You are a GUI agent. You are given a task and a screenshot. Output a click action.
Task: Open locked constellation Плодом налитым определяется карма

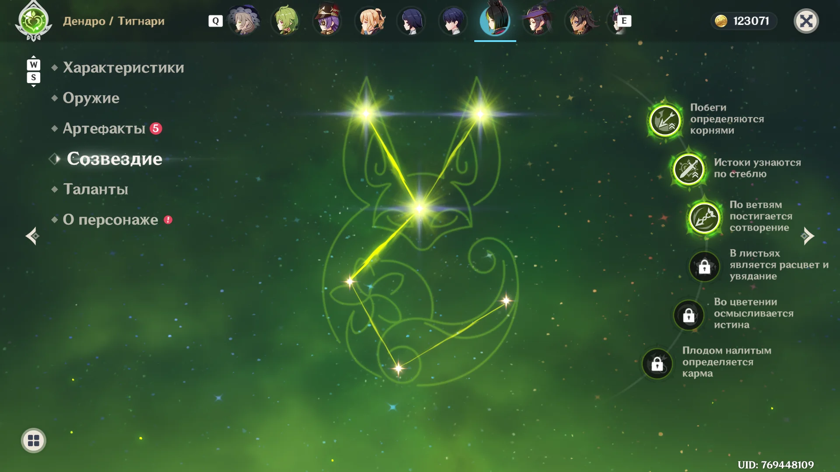[x=657, y=364]
